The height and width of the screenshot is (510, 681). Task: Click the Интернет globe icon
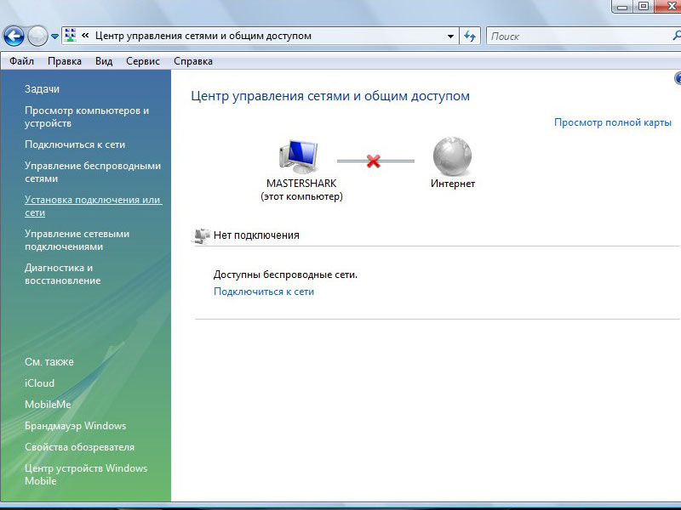452,156
